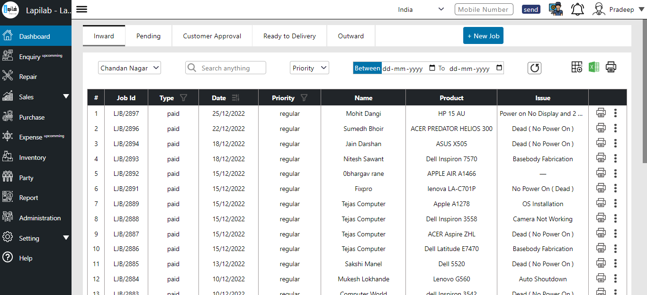Click product ACER PREDATOR HELIOS 300
This screenshot has width=647, height=295.
pos(451,129)
